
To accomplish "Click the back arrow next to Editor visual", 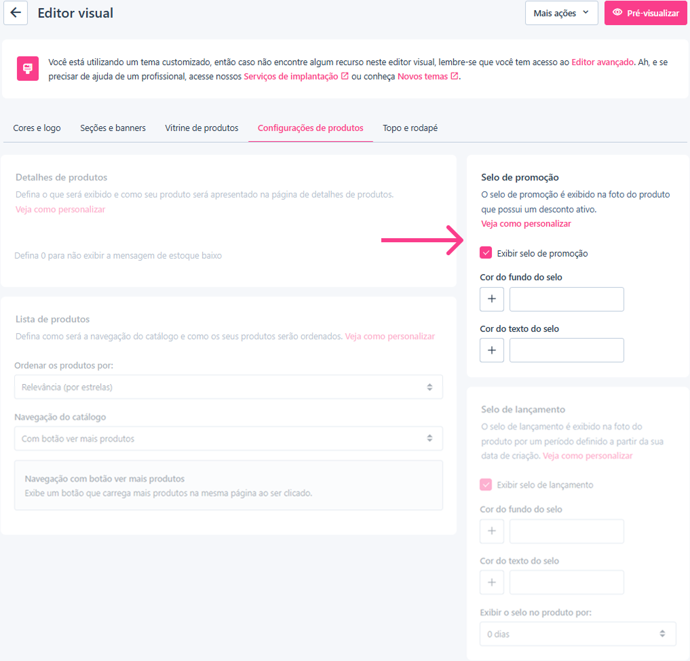I will pos(16,13).
